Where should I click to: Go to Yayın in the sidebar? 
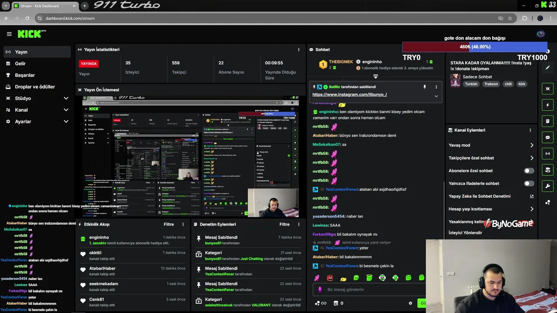coord(37,52)
